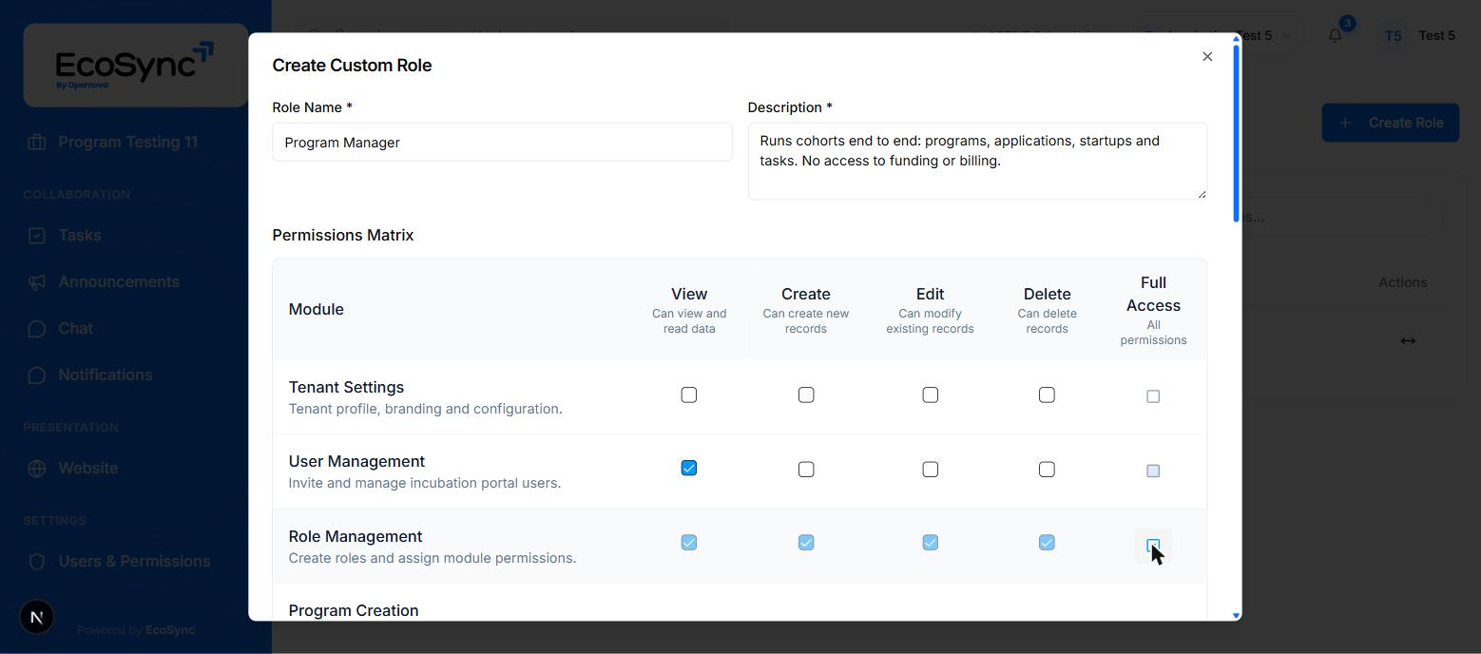Viewport: 1481px width, 654px height.
Task: Open Website in the sidebar
Action: coord(88,468)
